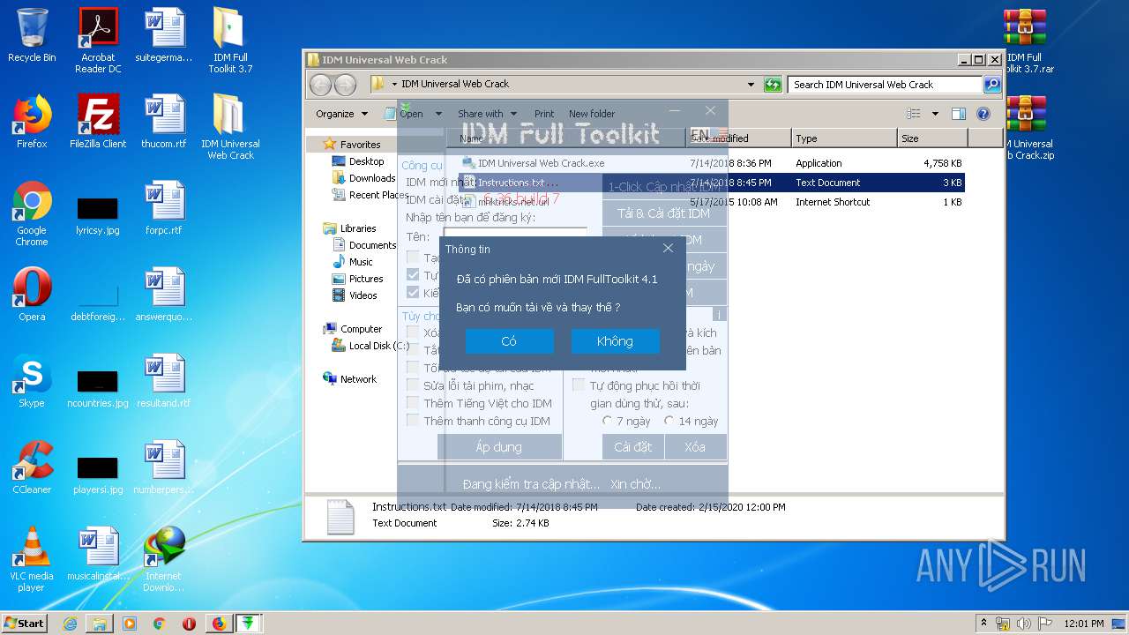The height and width of the screenshot is (635, 1129).
Task: Select Network in navigation pane
Action: point(358,379)
